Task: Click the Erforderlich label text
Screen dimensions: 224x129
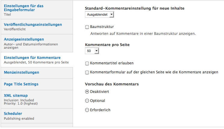Action: [x=100, y=110]
